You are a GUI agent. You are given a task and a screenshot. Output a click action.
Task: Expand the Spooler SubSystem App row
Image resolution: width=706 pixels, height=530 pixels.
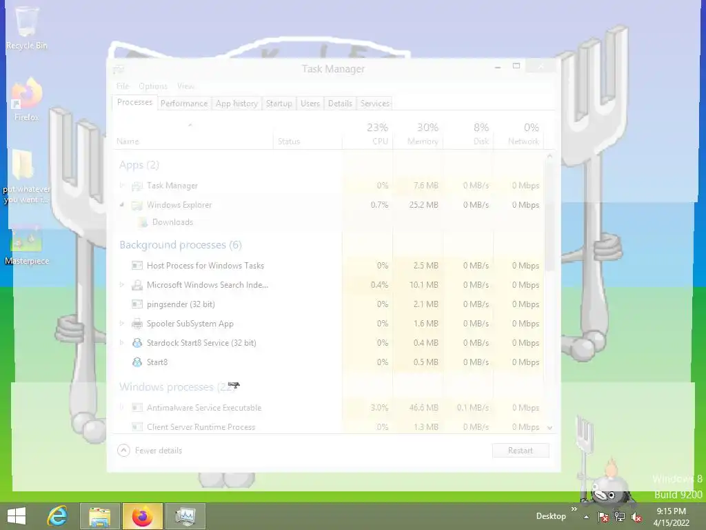121,323
